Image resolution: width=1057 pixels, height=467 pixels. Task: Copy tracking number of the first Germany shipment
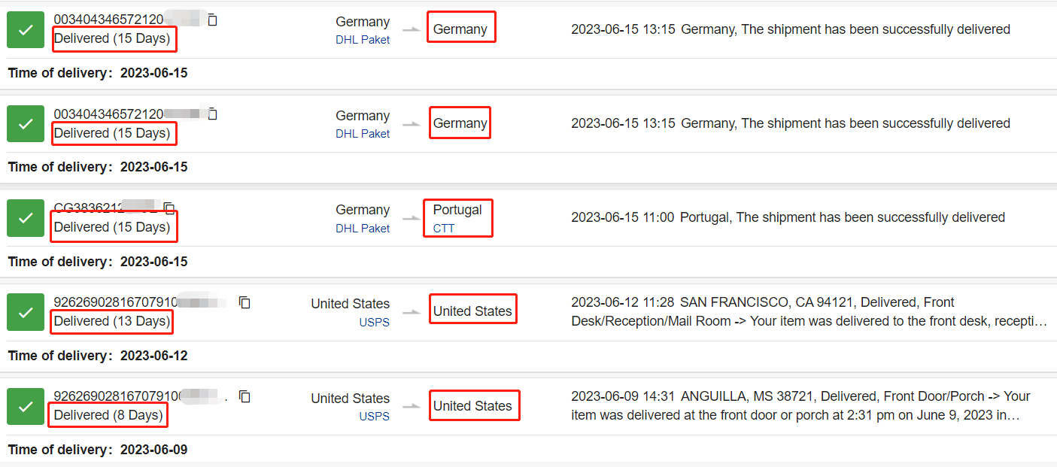[213, 20]
